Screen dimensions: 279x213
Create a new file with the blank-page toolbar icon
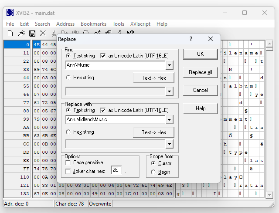coord(10,33)
